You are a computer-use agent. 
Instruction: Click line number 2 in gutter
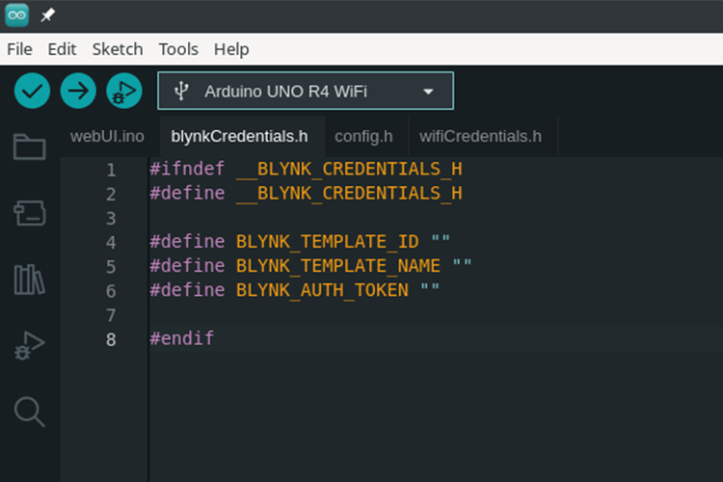tap(111, 194)
